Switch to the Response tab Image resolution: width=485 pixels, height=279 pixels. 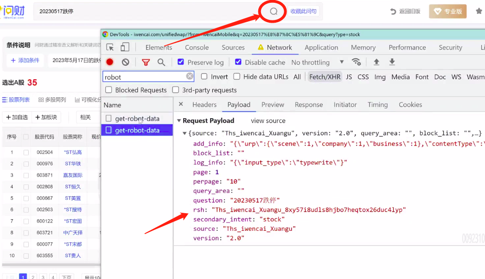309,105
